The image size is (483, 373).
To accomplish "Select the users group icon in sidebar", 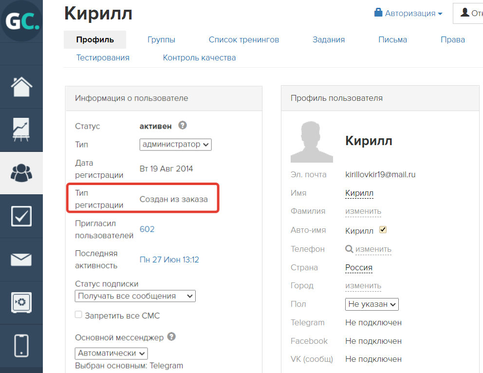I will pos(21,173).
